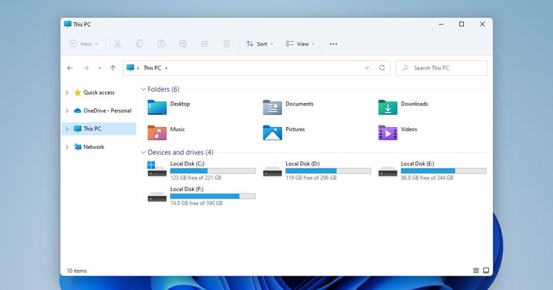Viewport: 553px width, 290px height.
Task: Click the '10 items' status bar text
Action: (x=77, y=271)
